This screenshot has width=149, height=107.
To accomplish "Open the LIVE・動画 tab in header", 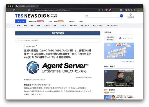I will coord(56,21).
